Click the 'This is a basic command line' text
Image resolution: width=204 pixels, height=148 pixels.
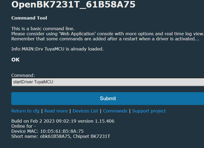click(x=43, y=29)
